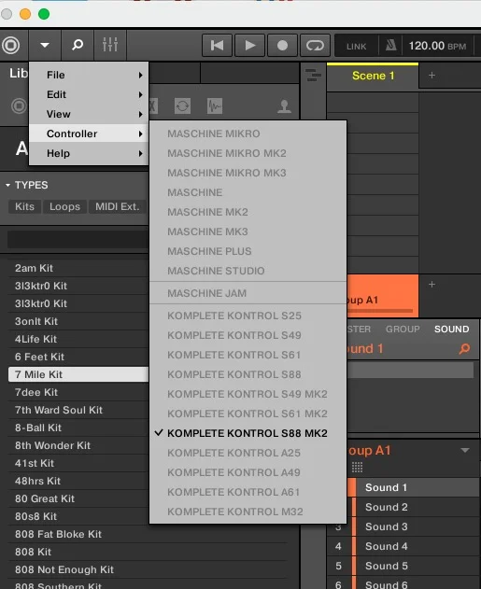Select the 2am Kit result
481x589 pixels.
point(78,268)
